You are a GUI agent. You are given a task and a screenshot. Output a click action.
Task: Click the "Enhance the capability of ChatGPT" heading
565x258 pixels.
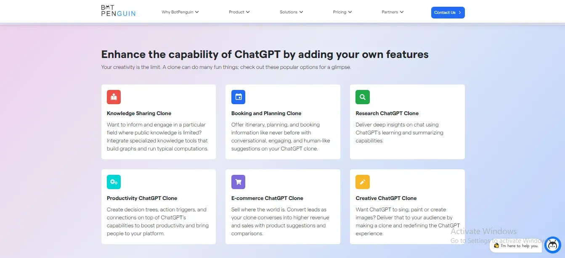[x=265, y=55]
